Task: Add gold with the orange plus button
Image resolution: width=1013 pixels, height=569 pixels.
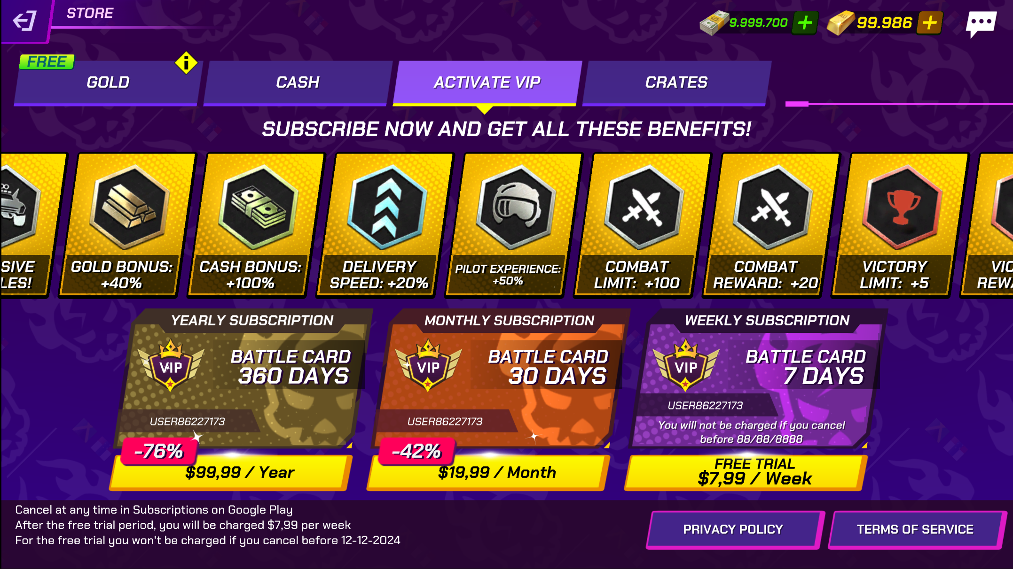Action: pyautogui.click(x=929, y=23)
